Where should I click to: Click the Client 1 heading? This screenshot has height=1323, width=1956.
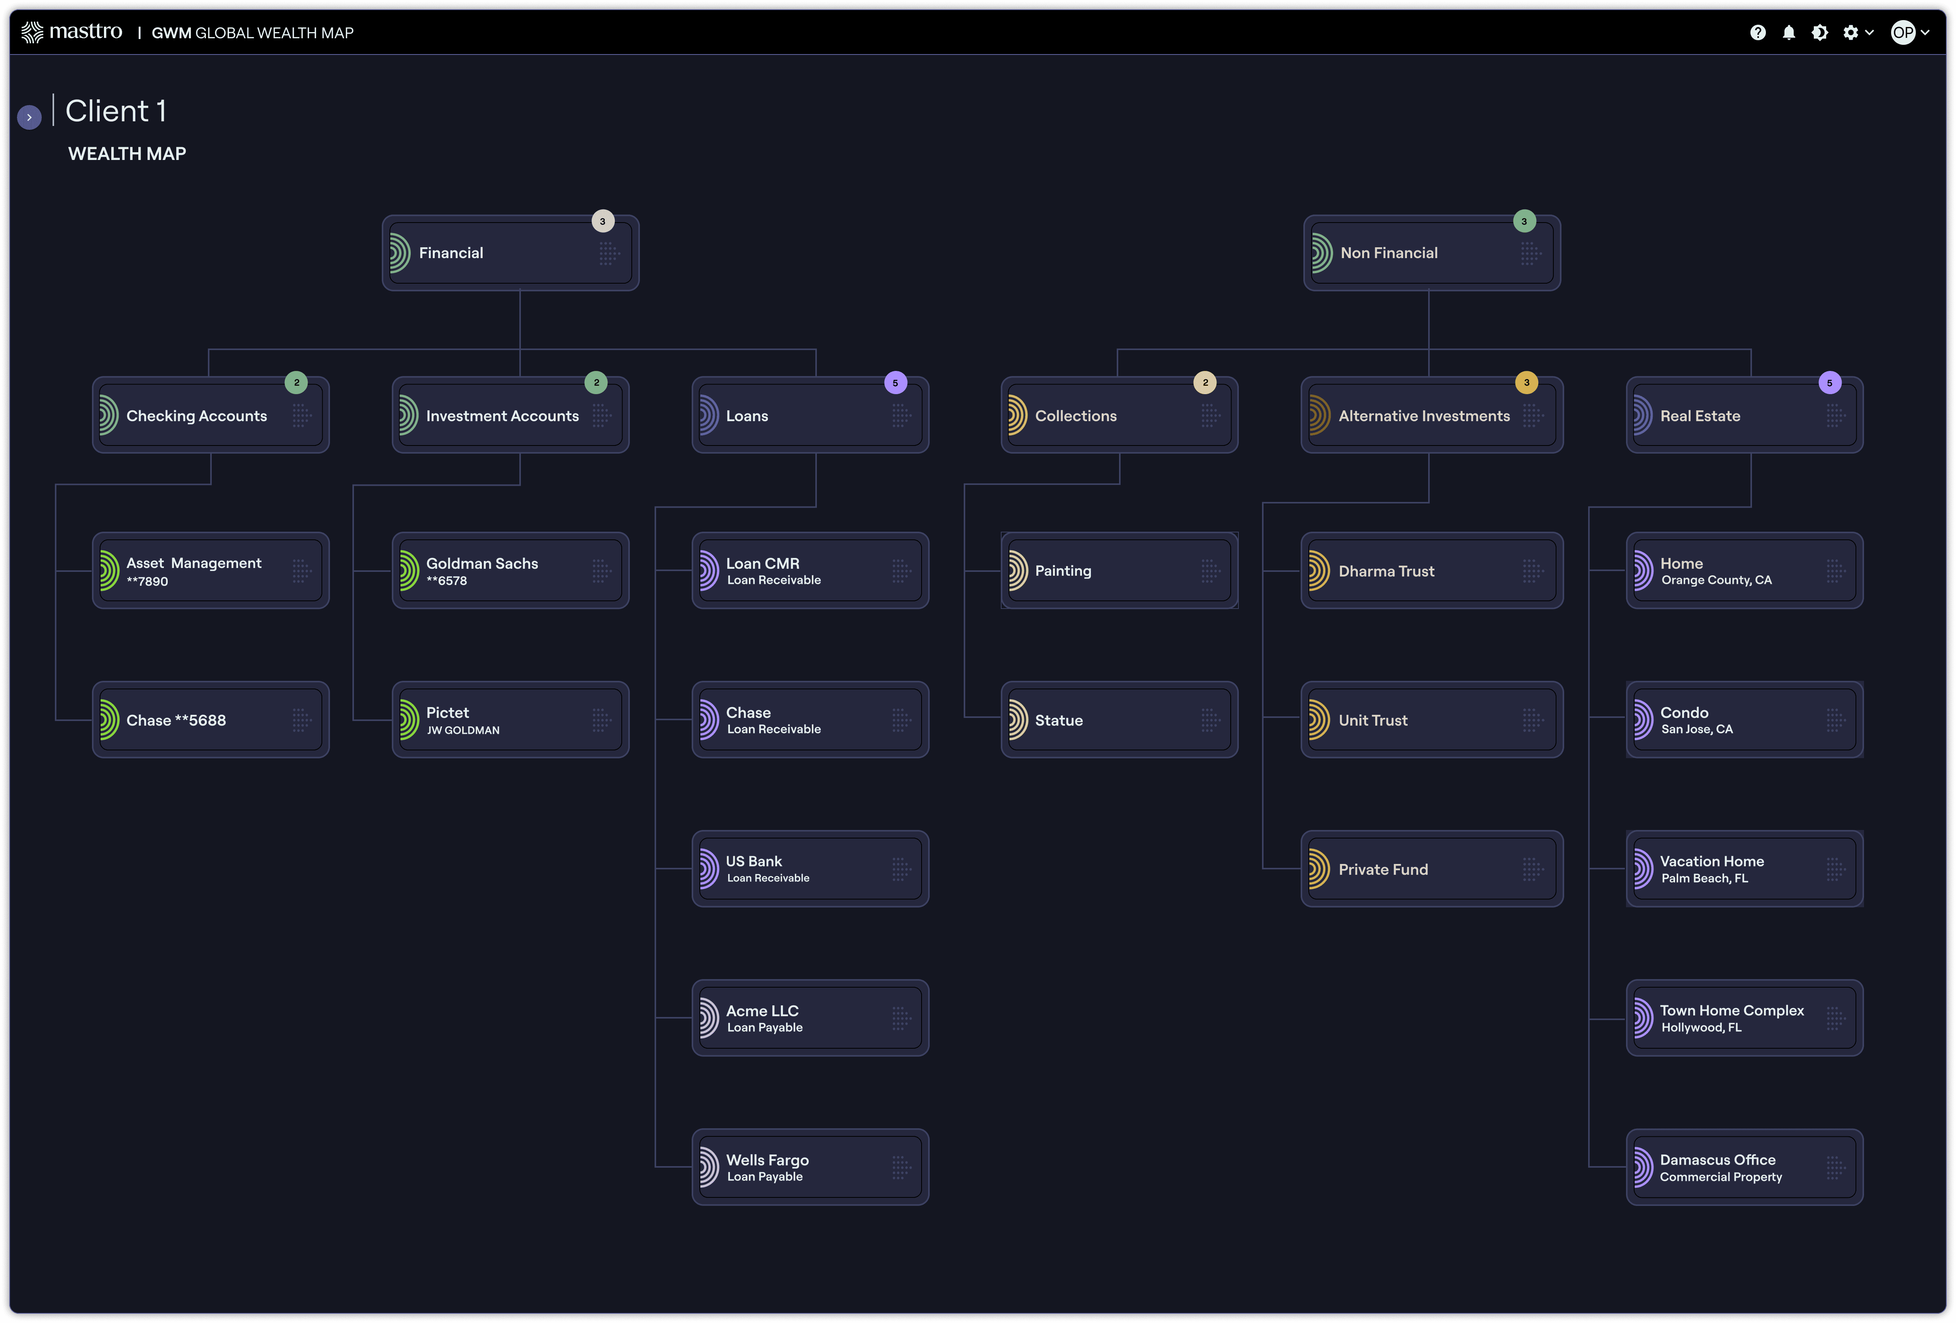[116, 111]
